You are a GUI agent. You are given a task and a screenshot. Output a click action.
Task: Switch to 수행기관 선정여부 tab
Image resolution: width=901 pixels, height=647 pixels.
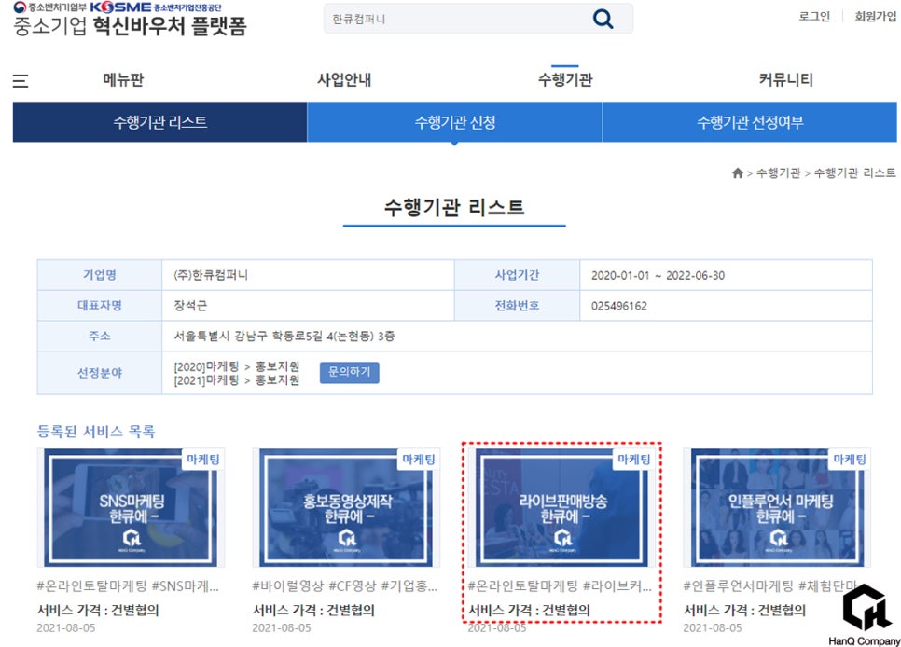750,122
